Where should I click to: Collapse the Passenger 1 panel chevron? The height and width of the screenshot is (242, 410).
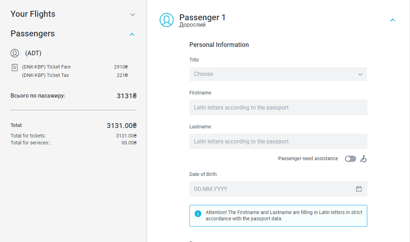[x=393, y=20]
